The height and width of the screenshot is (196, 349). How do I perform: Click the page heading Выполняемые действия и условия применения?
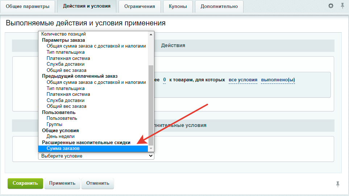[86, 23]
